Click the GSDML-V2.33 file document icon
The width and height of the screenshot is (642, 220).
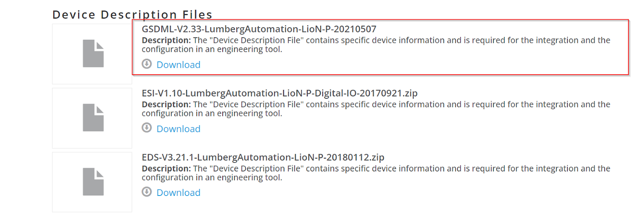pyautogui.click(x=93, y=53)
